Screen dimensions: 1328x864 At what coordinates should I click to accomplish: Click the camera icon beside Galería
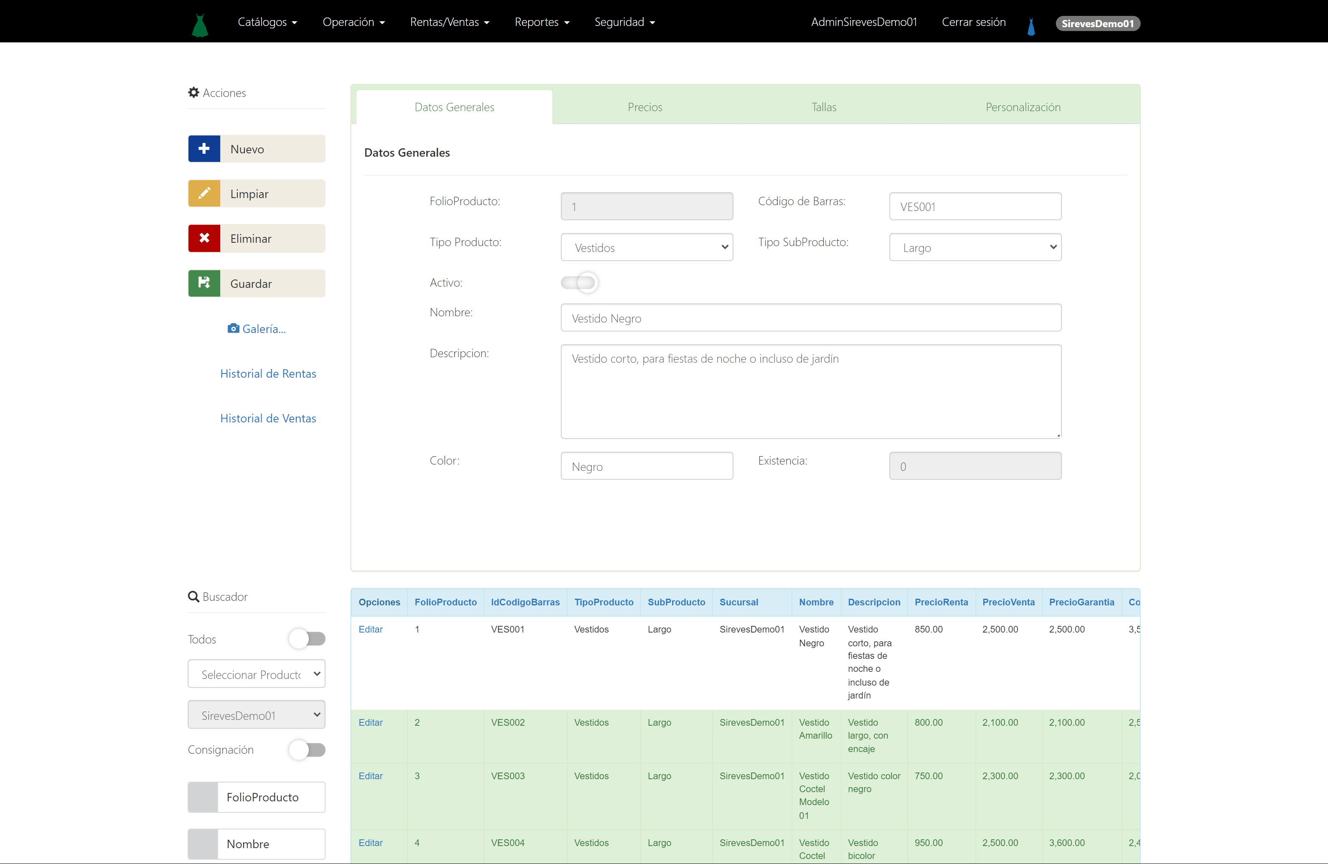point(233,328)
